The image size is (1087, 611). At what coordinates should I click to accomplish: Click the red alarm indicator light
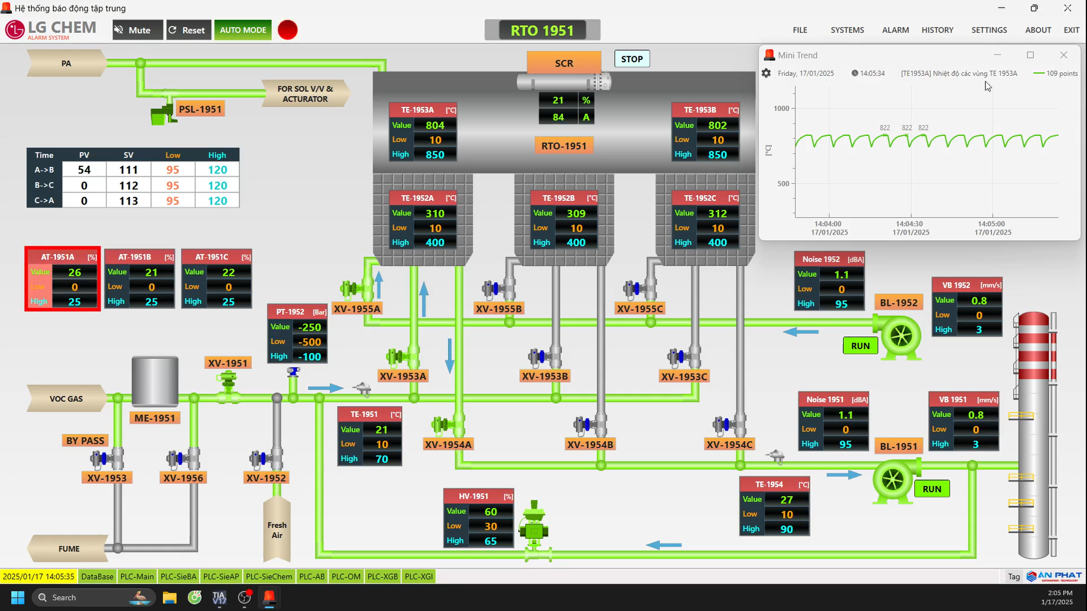coord(287,30)
